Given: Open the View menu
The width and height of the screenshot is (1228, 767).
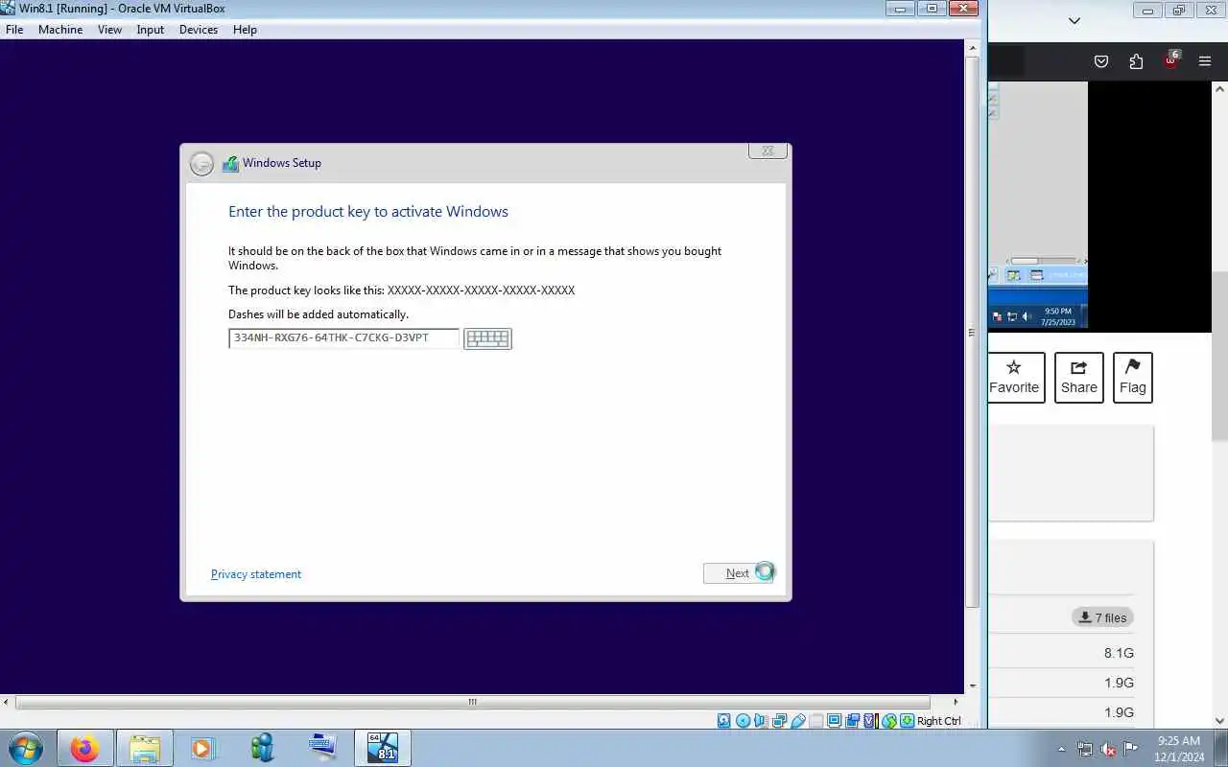Looking at the screenshot, I should (x=109, y=30).
